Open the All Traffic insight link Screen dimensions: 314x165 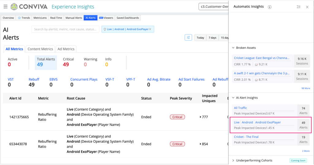coord(240,108)
